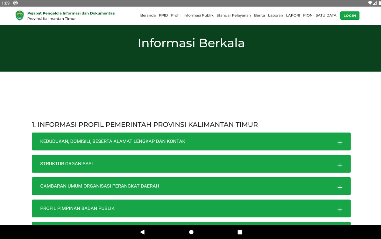
Task: Open the PPID navigation menu
Action: tap(163, 15)
